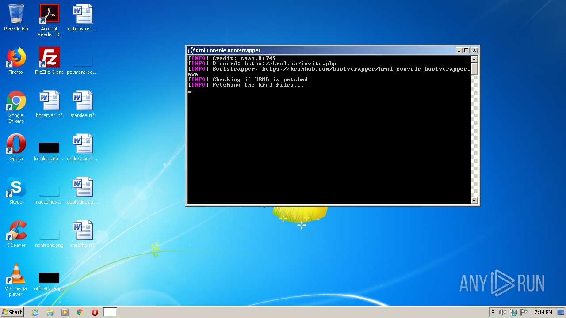Select the applieddesig... Word document
This screenshot has height=318, width=566.
tap(82, 191)
